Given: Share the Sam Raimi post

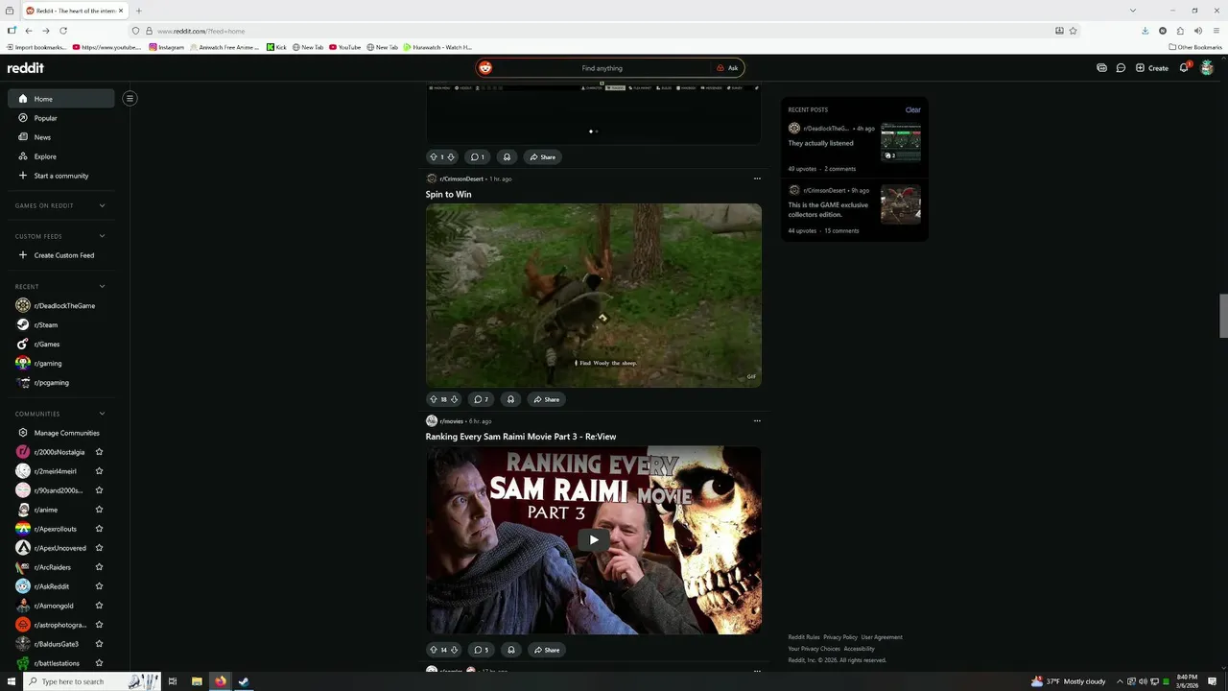Looking at the screenshot, I should [547, 650].
